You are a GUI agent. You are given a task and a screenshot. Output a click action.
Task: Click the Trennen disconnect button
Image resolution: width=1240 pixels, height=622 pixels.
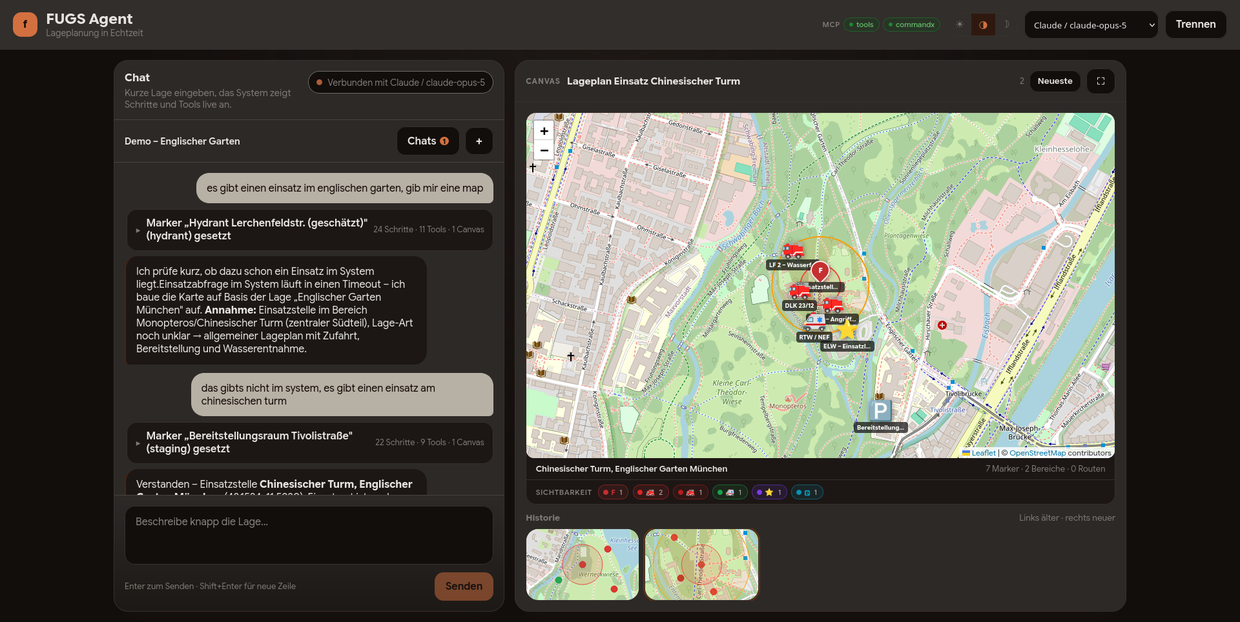click(1195, 25)
